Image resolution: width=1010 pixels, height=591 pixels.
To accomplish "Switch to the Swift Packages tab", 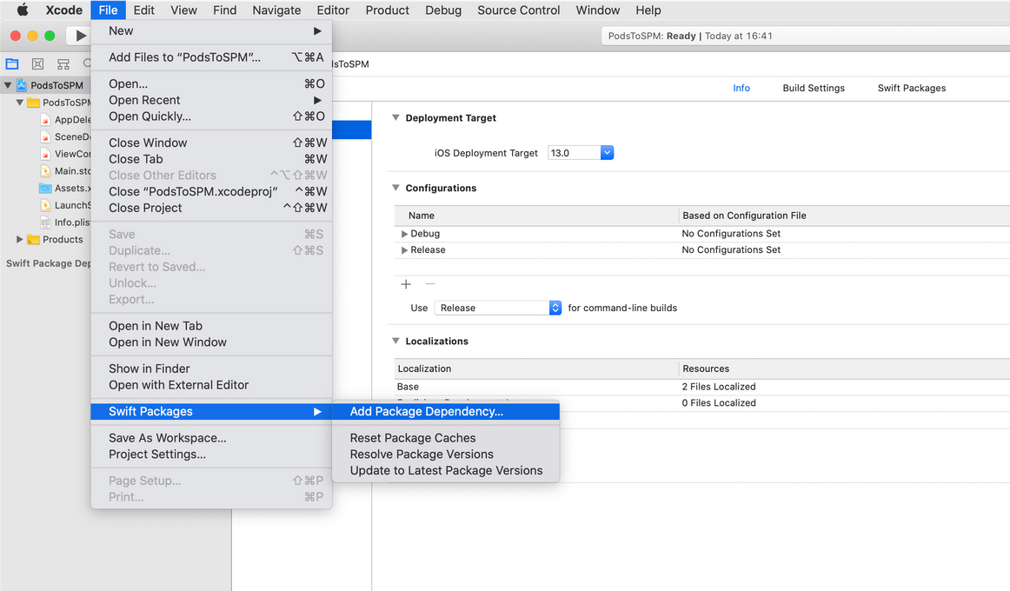I will tap(912, 88).
